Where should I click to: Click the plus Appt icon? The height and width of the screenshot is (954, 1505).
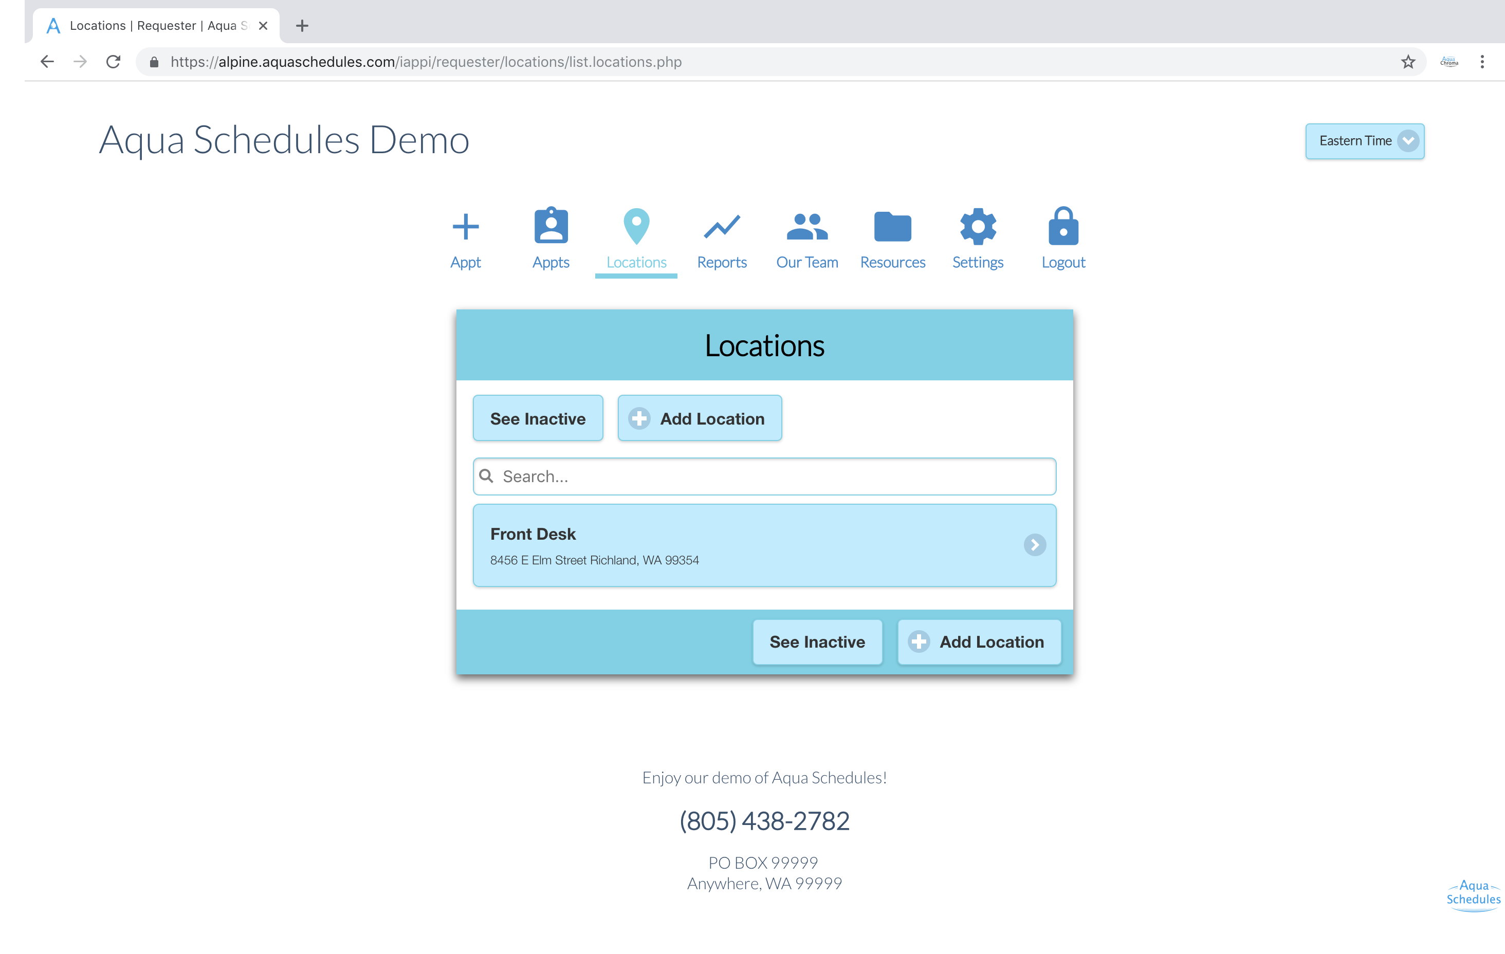(x=466, y=227)
